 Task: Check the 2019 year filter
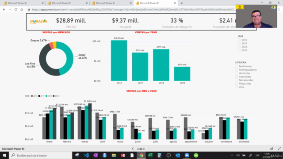(x=239, y=50)
